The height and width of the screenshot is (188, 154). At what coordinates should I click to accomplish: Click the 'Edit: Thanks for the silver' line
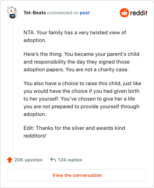[x=74, y=132]
